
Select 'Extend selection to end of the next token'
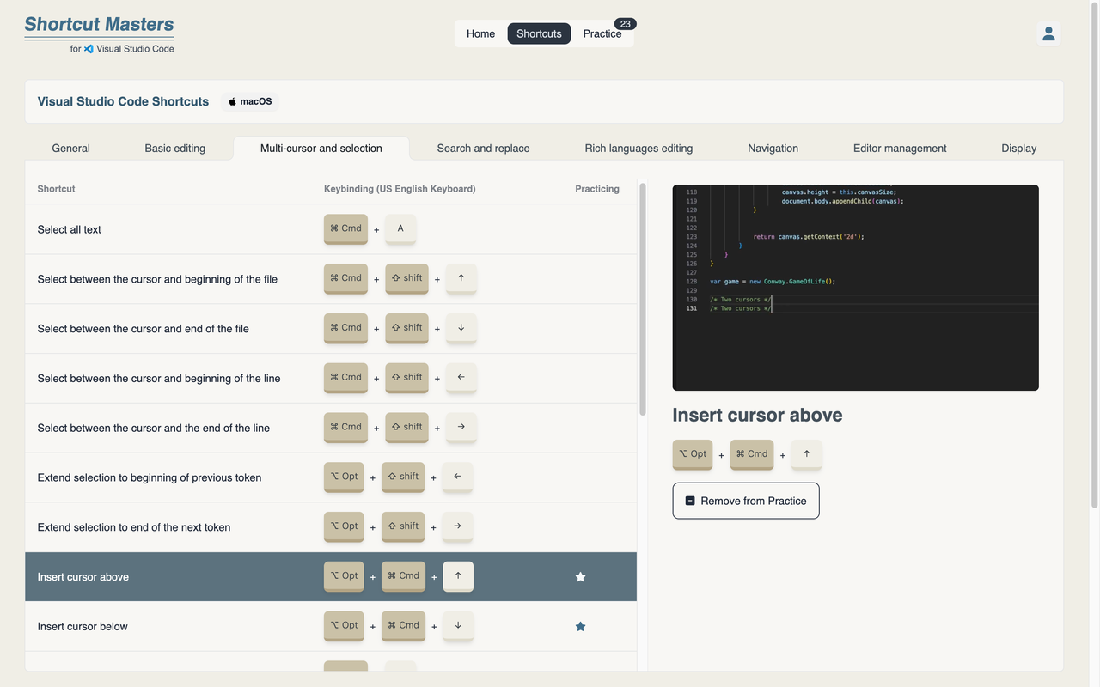coord(331,527)
